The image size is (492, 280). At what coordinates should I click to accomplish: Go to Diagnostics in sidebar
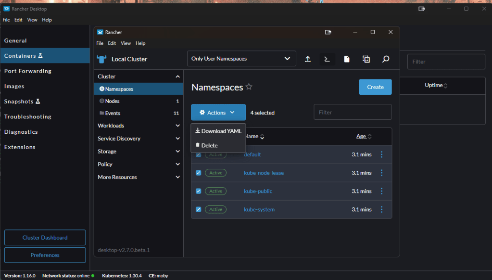[45, 132]
